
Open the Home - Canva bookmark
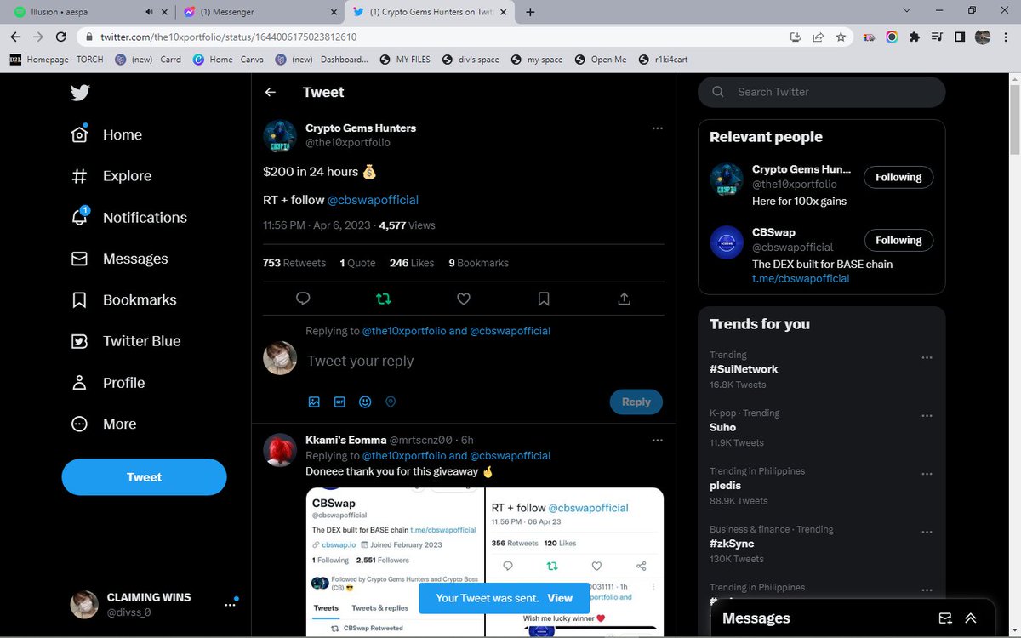tap(228, 60)
